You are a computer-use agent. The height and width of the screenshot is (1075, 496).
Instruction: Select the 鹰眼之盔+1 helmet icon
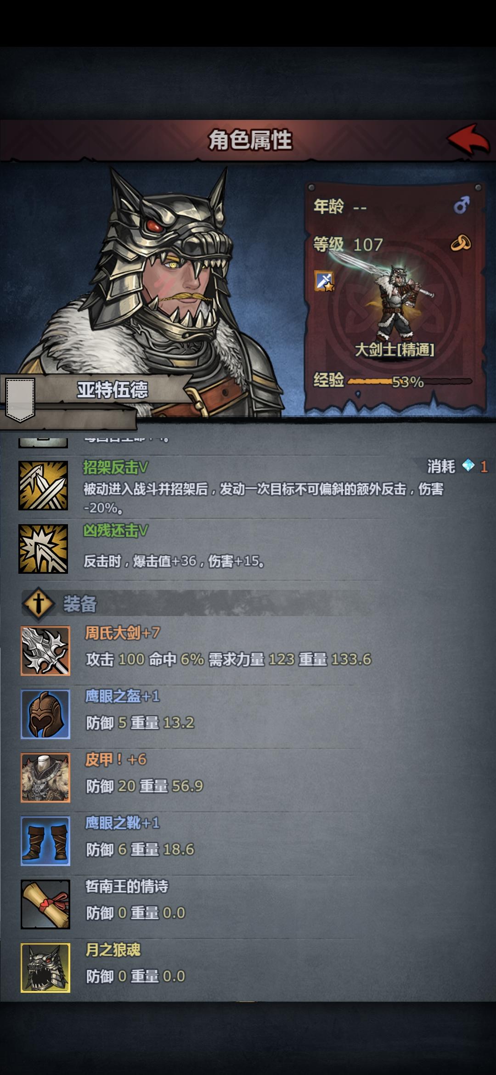click(45, 714)
